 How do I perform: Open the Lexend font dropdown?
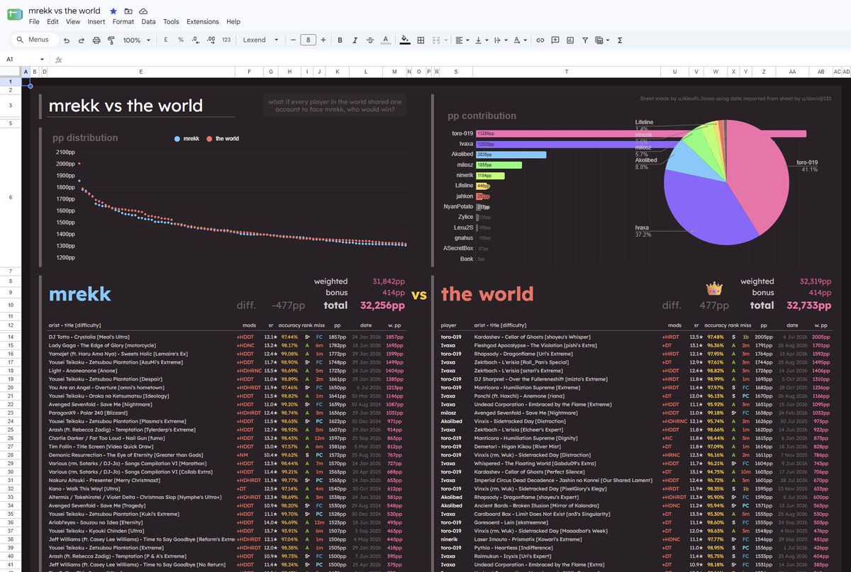(x=262, y=40)
